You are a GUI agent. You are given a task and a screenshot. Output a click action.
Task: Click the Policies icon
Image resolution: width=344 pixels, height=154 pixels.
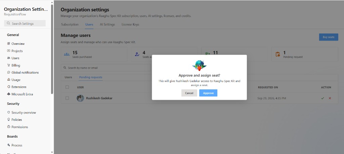[8, 120]
